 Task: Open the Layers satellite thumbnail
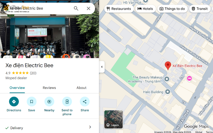point(114,119)
